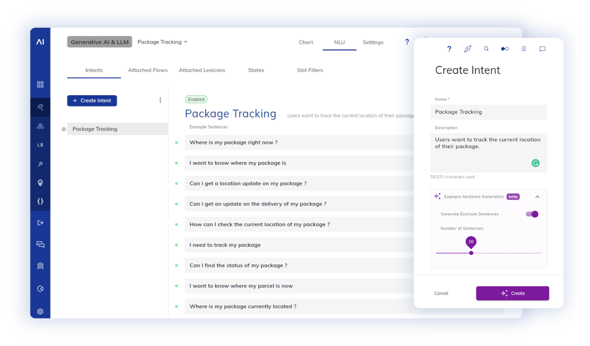The height and width of the screenshot is (346, 590).
Task: Click the rocket icon in Create Intent panel
Action: pos(468,49)
